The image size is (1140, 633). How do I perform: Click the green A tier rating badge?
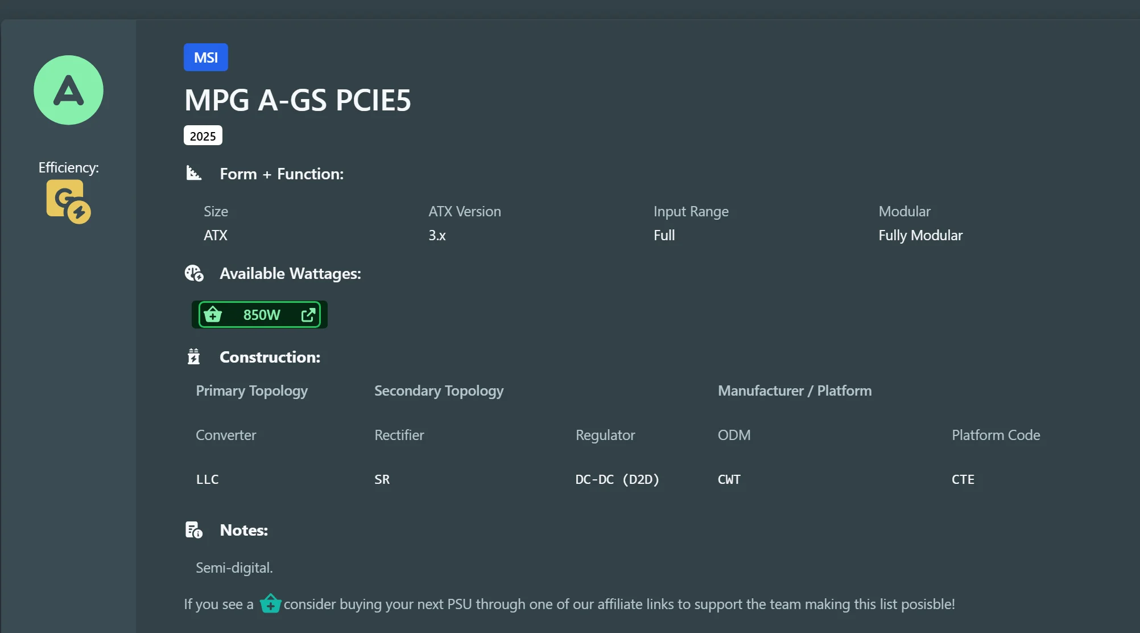click(x=68, y=90)
